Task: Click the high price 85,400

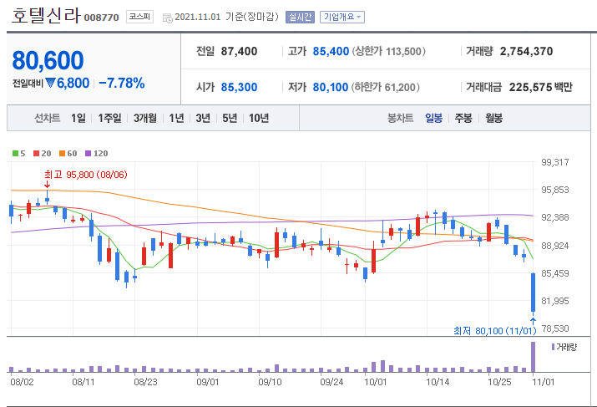Action: [x=331, y=51]
